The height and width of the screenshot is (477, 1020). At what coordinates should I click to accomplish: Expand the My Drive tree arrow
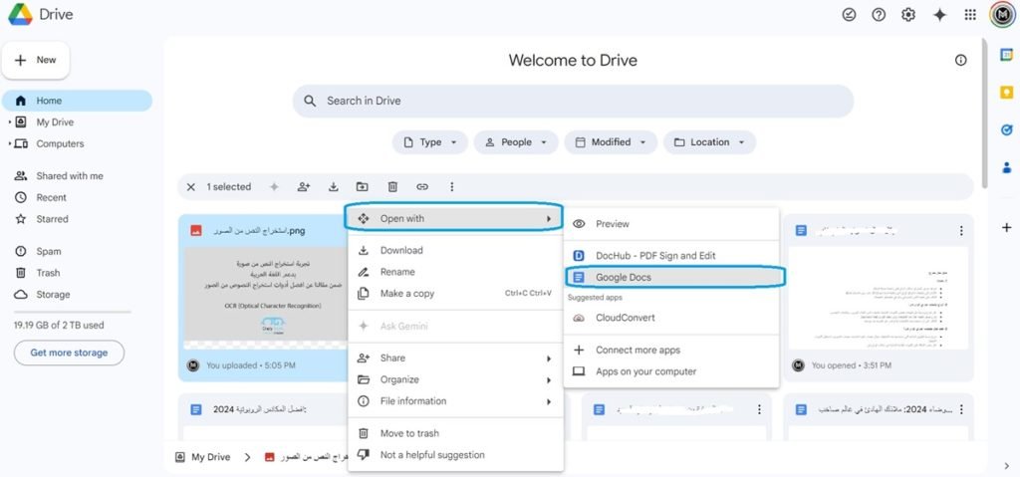[10, 122]
